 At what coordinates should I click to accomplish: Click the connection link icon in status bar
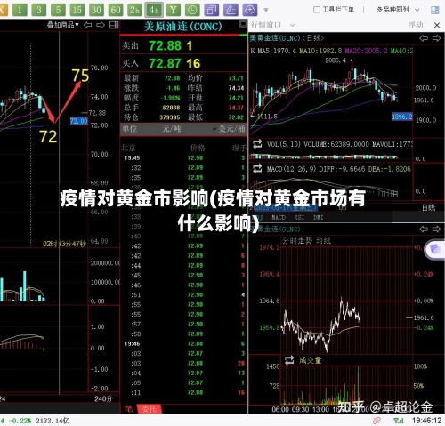pyautogui.click(x=377, y=421)
